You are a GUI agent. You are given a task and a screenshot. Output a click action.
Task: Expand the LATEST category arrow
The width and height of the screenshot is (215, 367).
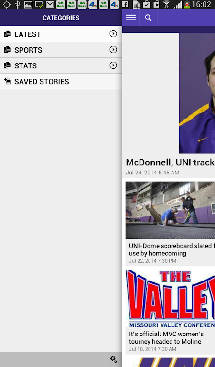pos(113,34)
